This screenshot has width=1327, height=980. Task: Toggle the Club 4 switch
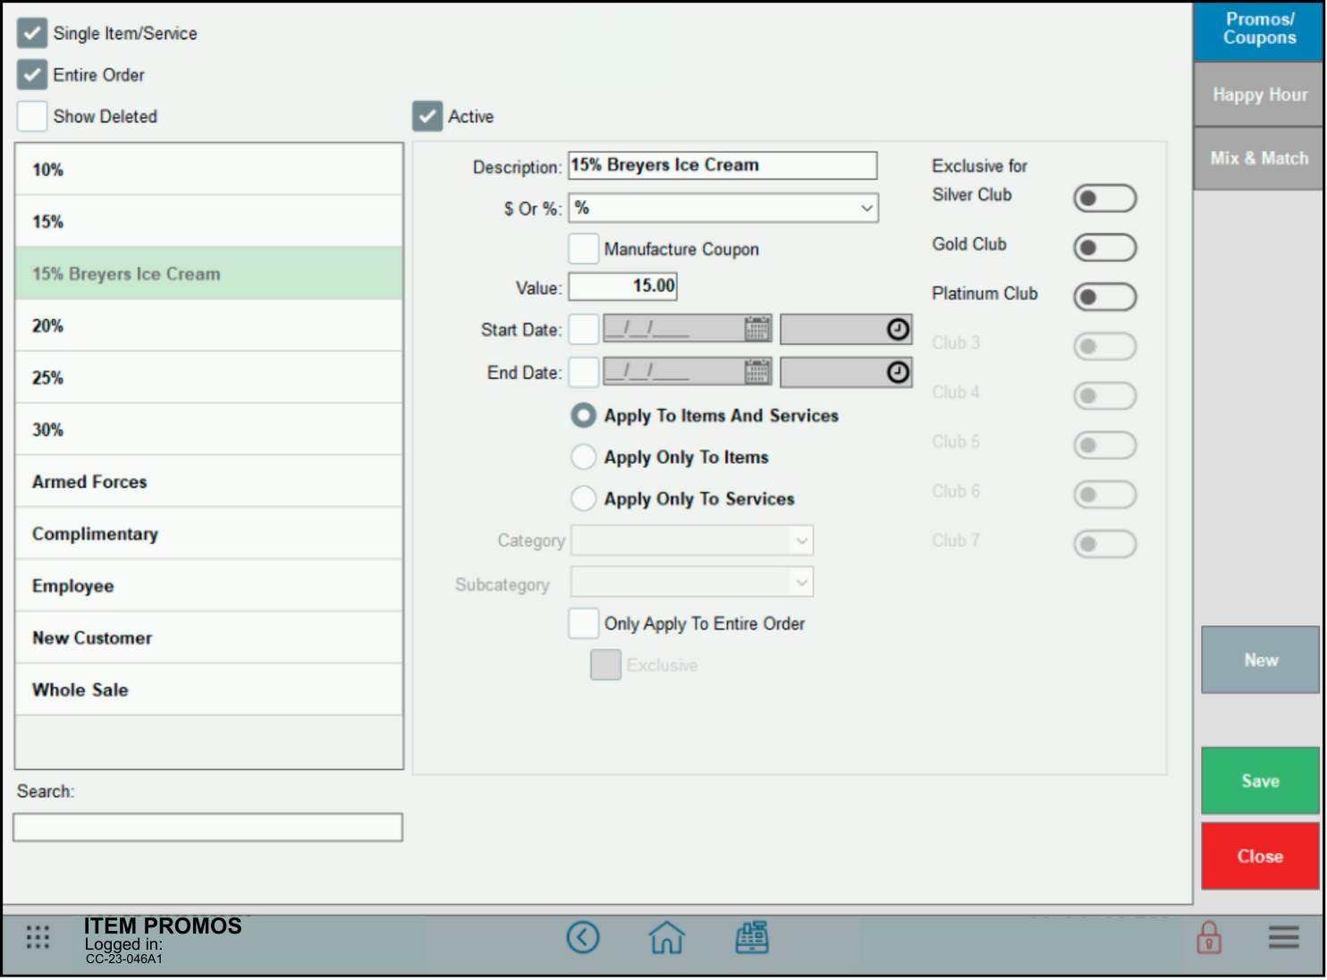(1104, 395)
